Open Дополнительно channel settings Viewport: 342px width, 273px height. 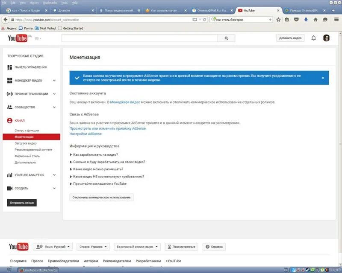click(x=25, y=163)
